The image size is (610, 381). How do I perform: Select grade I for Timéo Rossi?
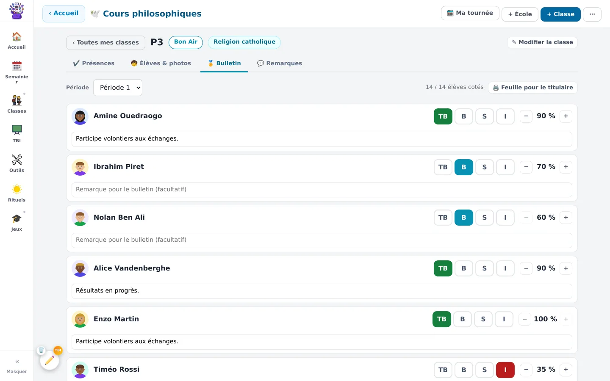(x=505, y=370)
